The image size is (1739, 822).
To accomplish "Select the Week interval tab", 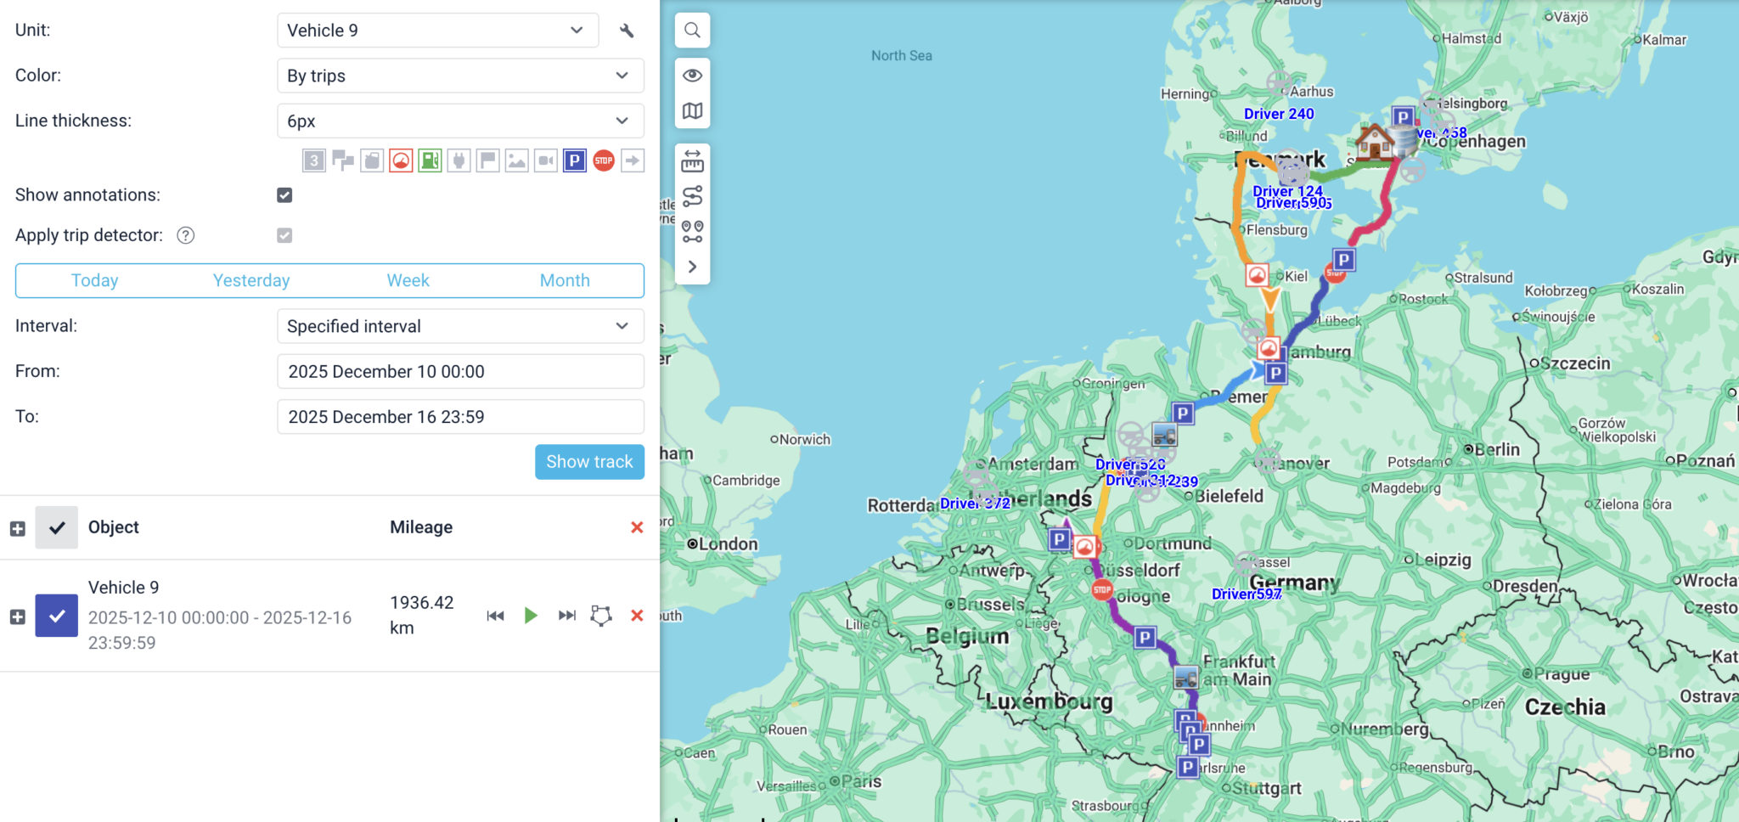I will coord(408,280).
